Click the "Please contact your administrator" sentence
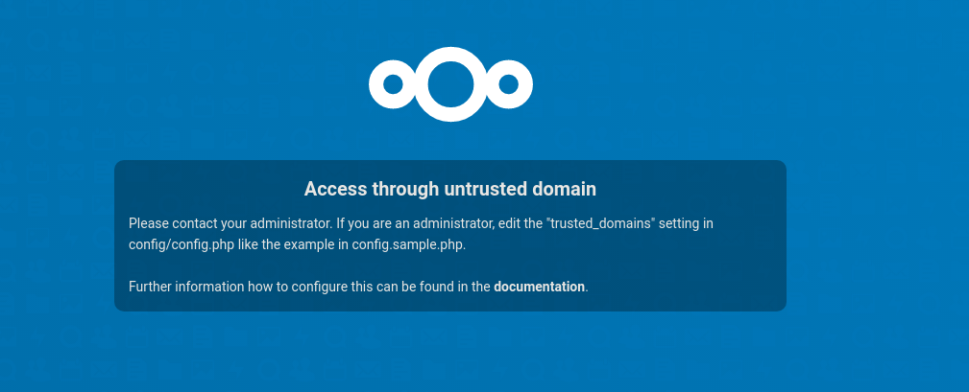The width and height of the screenshot is (969, 392). (230, 223)
